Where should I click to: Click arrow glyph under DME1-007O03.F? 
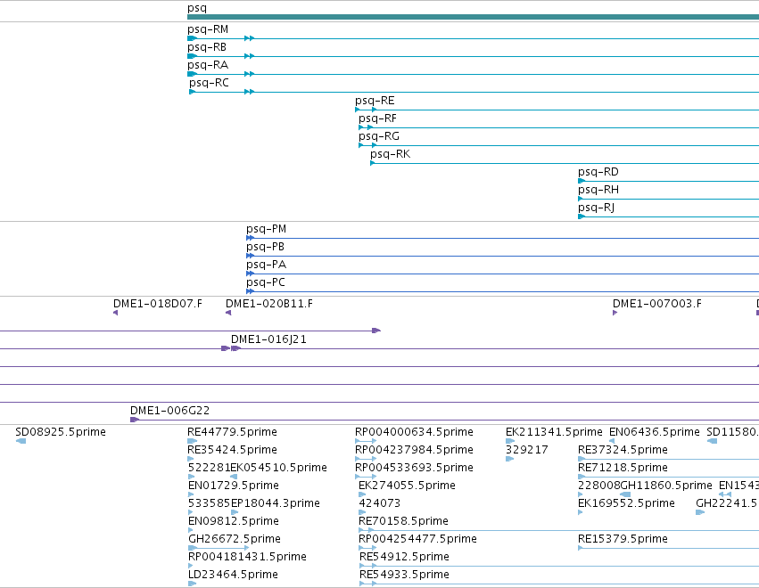click(615, 313)
